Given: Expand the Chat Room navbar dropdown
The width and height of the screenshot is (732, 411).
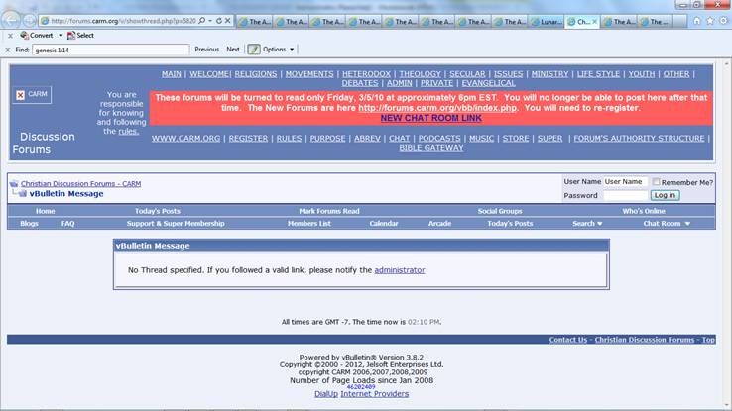Looking at the screenshot, I should click(x=667, y=224).
